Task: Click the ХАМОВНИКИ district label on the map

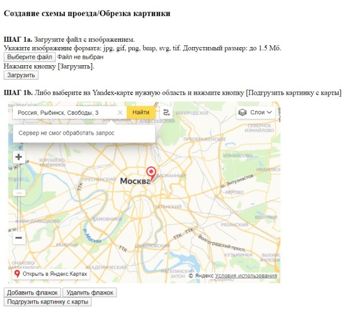Action: click(x=107, y=219)
